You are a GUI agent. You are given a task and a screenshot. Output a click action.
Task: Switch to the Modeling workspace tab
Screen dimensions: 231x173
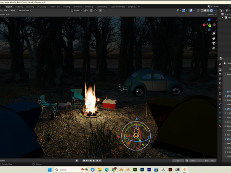coord(19,7)
